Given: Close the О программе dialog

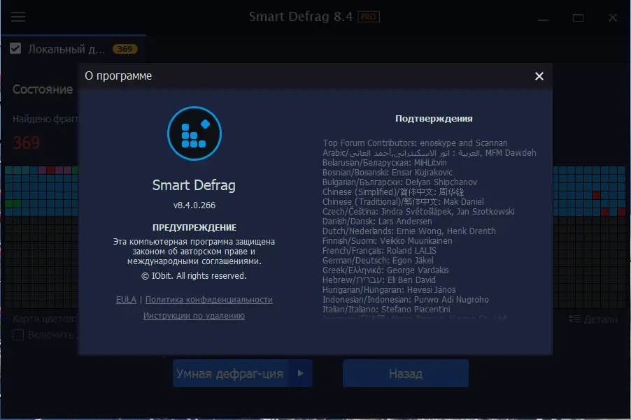Looking at the screenshot, I should pyautogui.click(x=539, y=76).
